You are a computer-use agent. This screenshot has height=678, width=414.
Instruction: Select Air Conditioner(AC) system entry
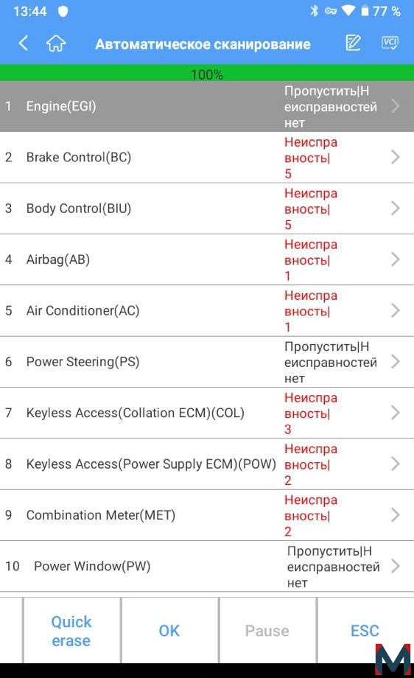coord(207,310)
